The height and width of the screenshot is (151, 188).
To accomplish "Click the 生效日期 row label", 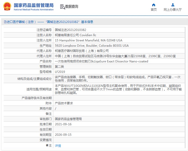I will point(46,130).
